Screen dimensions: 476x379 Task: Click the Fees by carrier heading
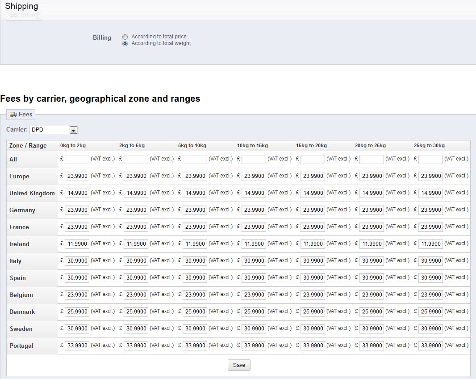(x=100, y=99)
